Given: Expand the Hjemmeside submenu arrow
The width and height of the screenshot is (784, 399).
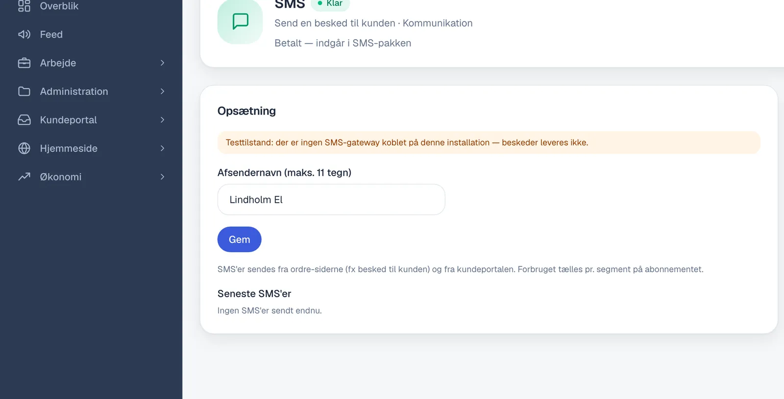Looking at the screenshot, I should (x=162, y=148).
